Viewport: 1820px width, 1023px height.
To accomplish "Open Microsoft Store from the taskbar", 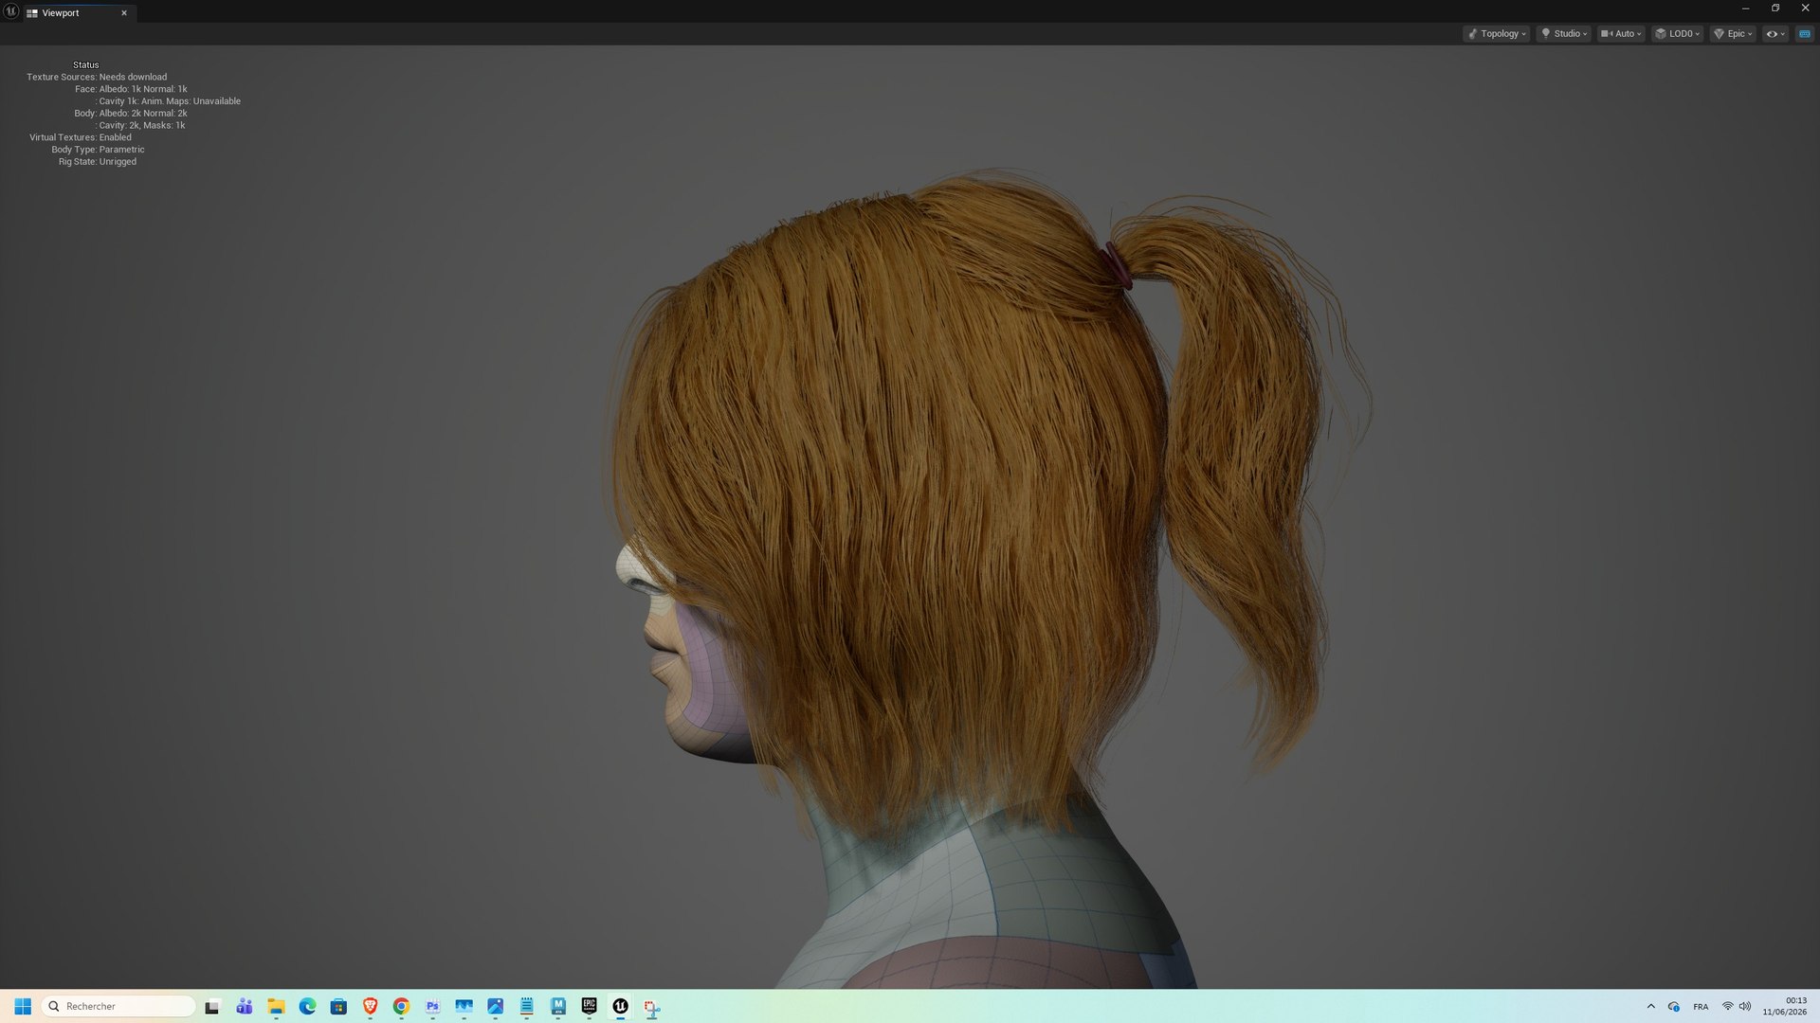I will tap(338, 1006).
